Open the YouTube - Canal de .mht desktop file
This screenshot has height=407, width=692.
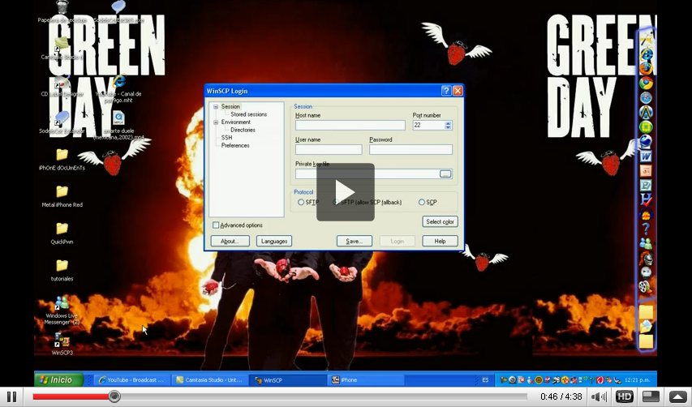(118, 89)
